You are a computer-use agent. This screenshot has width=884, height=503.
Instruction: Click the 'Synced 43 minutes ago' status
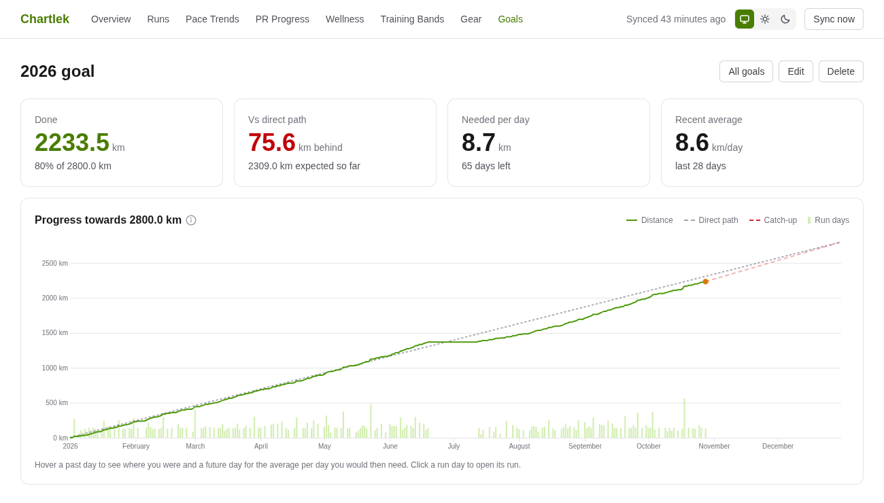(x=676, y=19)
